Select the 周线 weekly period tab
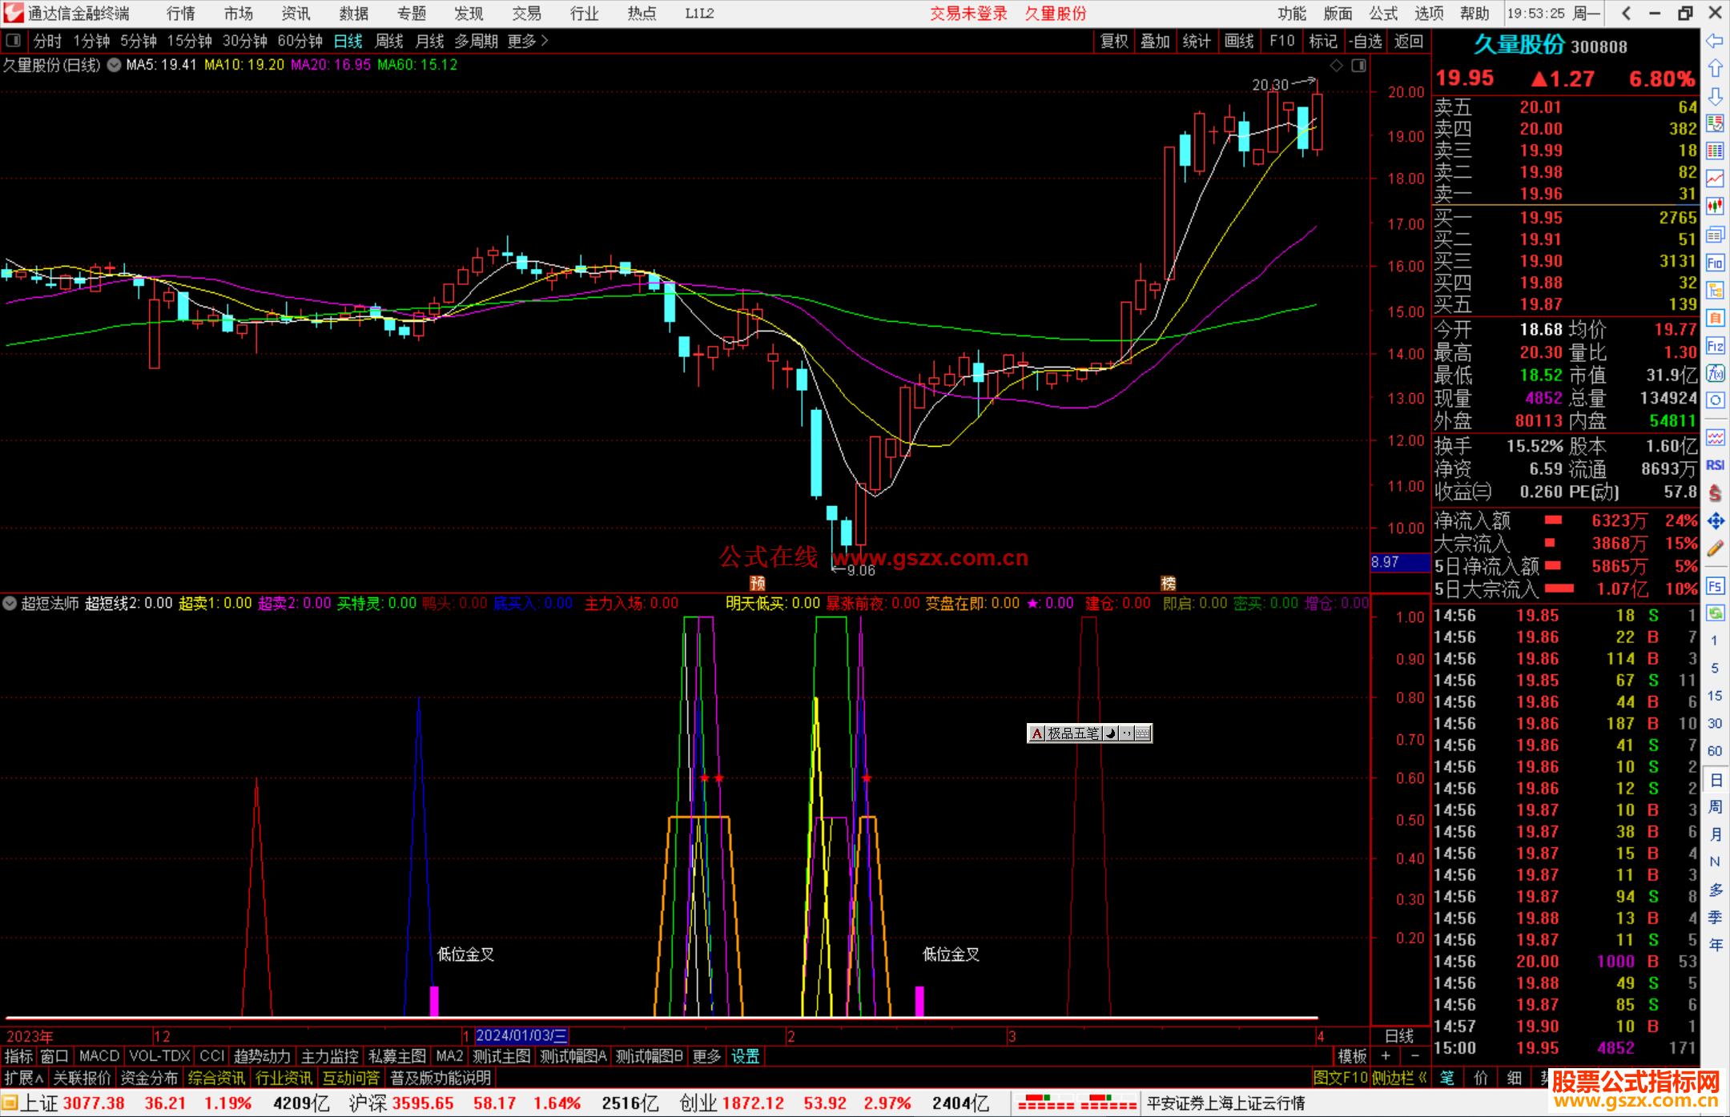Viewport: 1730px width, 1117px height. [389, 41]
